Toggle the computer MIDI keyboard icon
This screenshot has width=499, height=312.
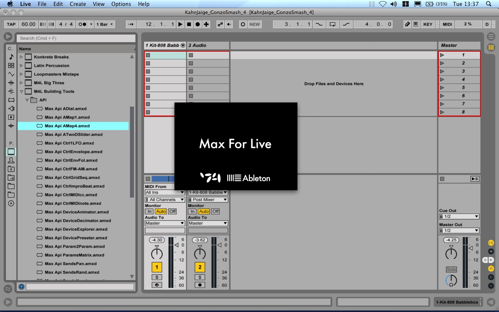[x=415, y=24]
